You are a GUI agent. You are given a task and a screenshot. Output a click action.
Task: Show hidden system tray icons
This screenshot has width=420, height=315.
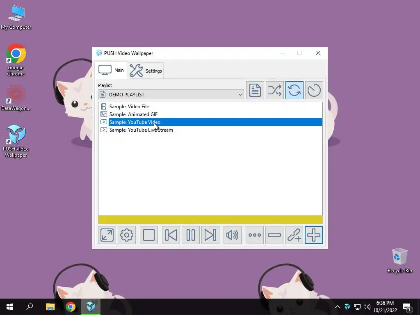[x=338, y=307]
